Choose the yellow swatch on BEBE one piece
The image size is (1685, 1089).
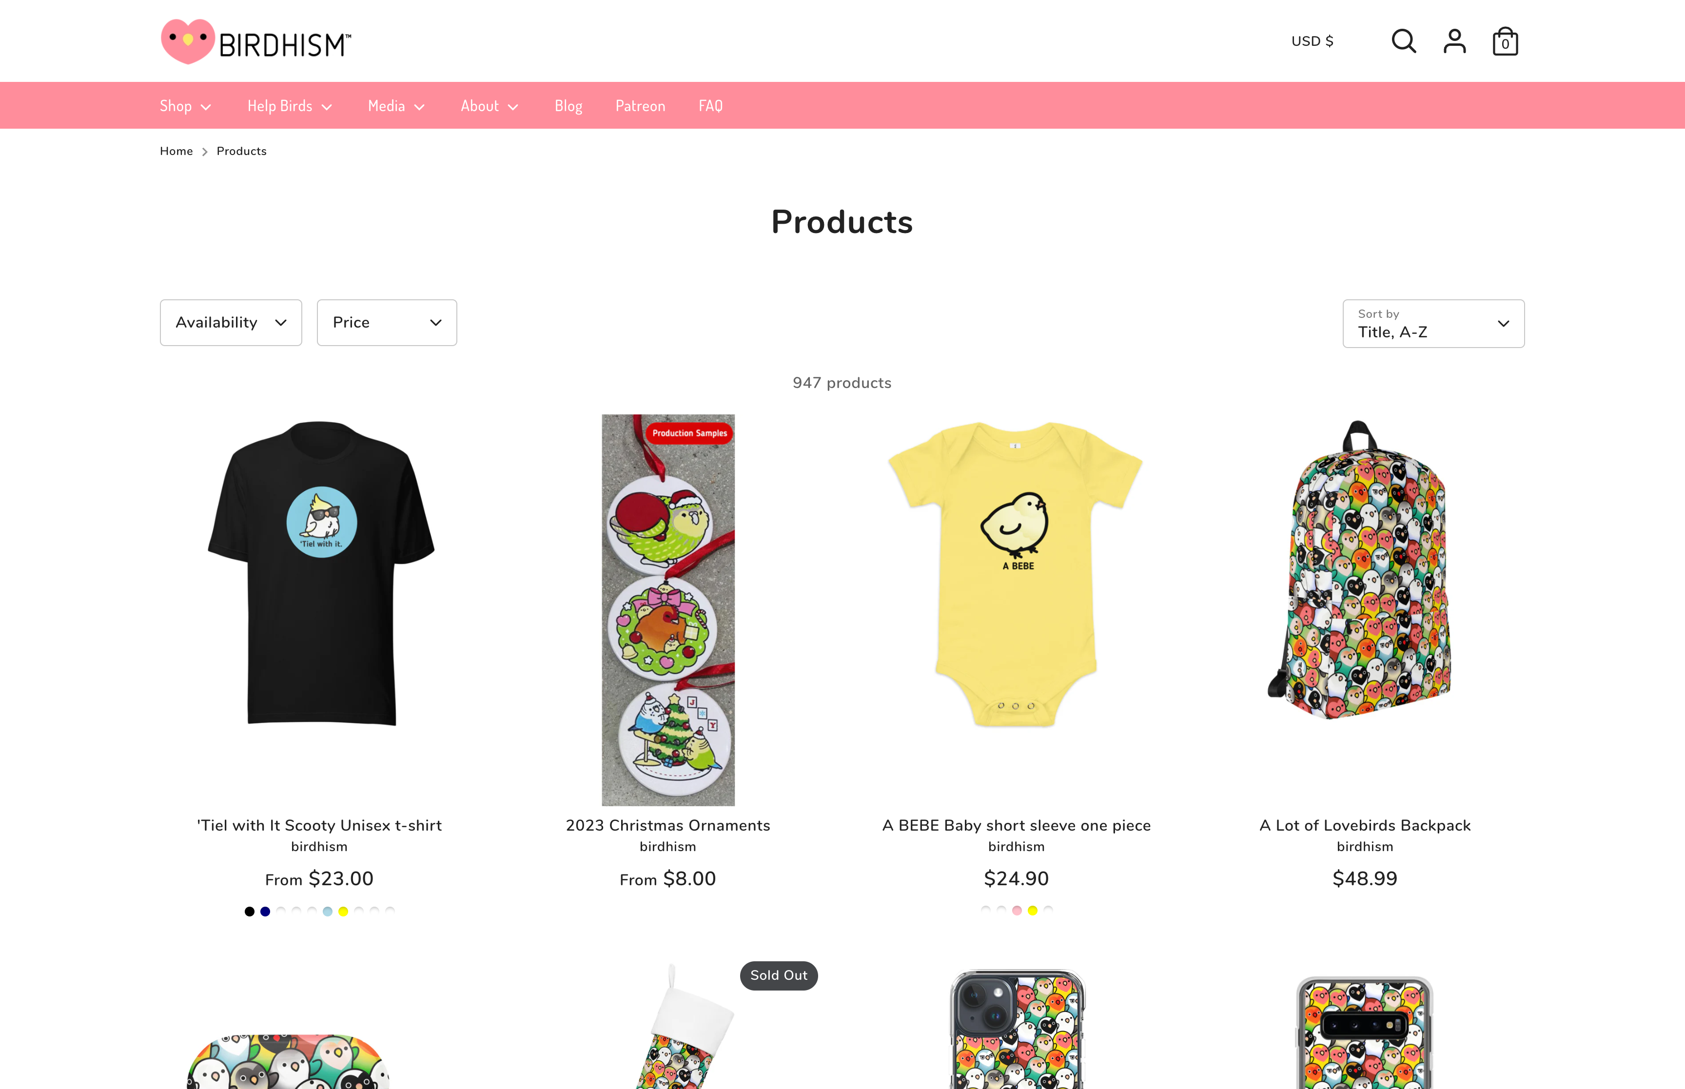coord(1032,911)
